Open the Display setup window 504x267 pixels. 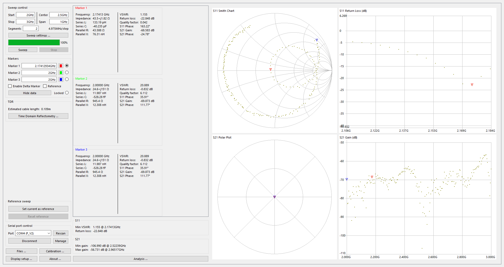coord(22,259)
